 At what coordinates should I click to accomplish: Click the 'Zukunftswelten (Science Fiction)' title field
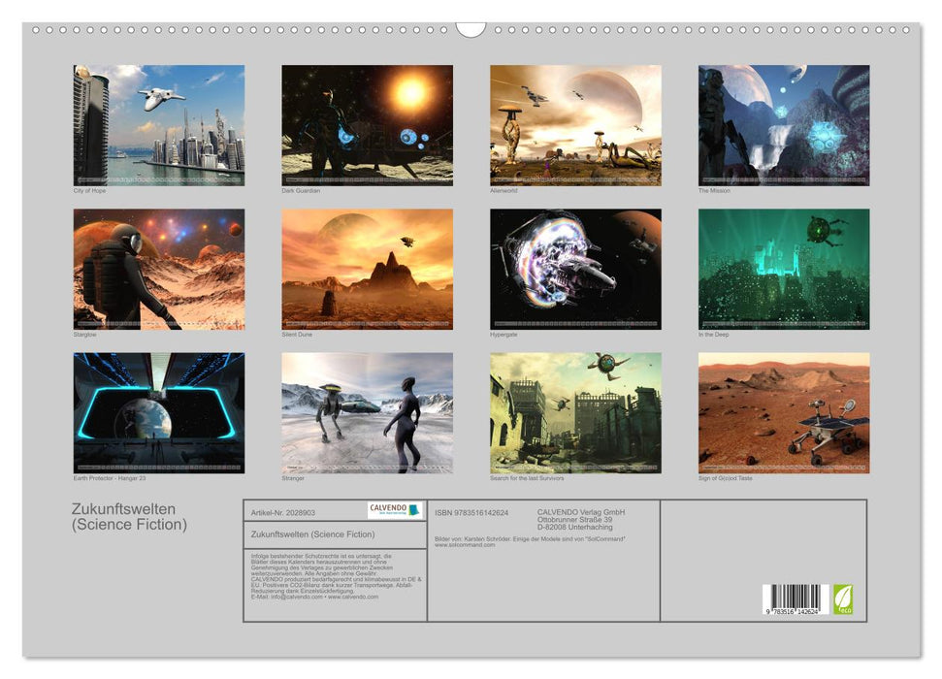pos(310,535)
